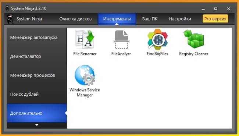239x136 pixels.
Task: Click the FileAnalyzr label
Action: (121, 54)
